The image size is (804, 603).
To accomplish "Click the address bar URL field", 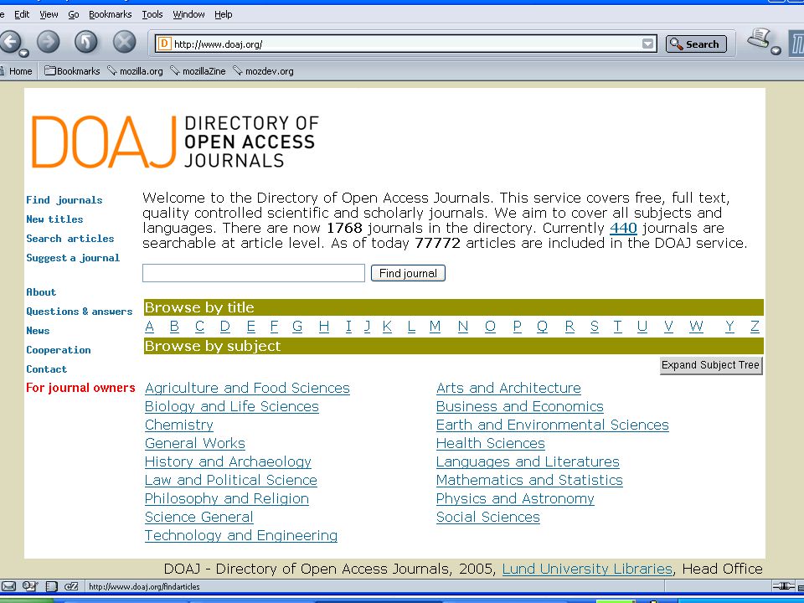I will click(x=405, y=44).
